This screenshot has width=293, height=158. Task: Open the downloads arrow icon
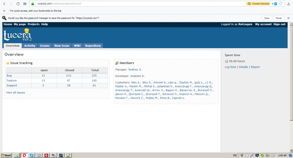(x=289, y=4)
